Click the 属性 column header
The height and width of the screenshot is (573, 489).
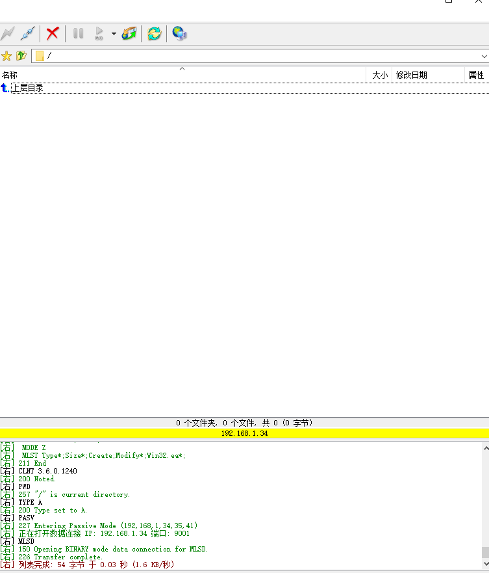coord(476,75)
